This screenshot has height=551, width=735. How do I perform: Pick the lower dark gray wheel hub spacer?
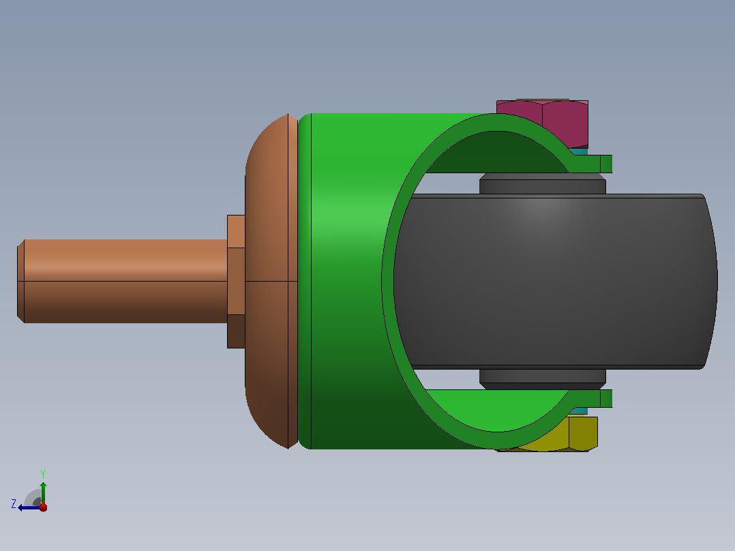542,379
